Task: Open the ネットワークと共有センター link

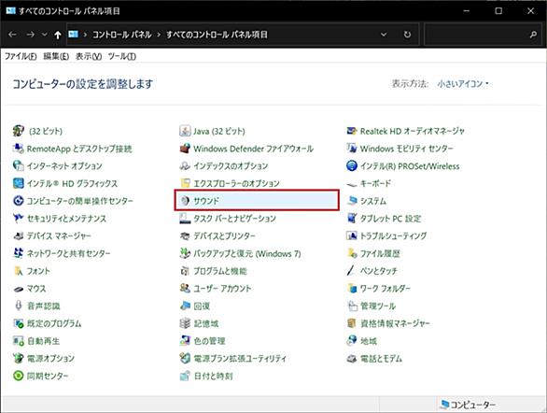Action: click(x=69, y=253)
